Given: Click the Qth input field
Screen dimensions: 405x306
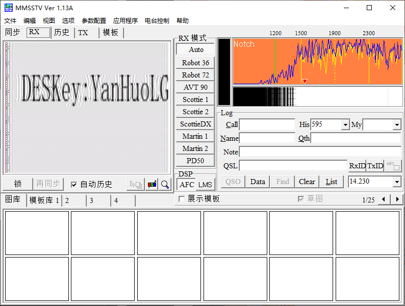Looking at the screenshot, I should (x=356, y=138).
